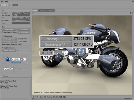Click the empty Tester name field

pos(21,23)
